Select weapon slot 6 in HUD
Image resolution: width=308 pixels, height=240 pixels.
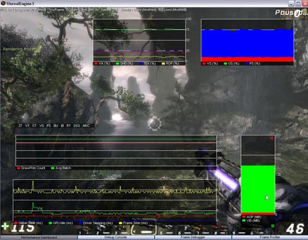[x=185, y=230]
